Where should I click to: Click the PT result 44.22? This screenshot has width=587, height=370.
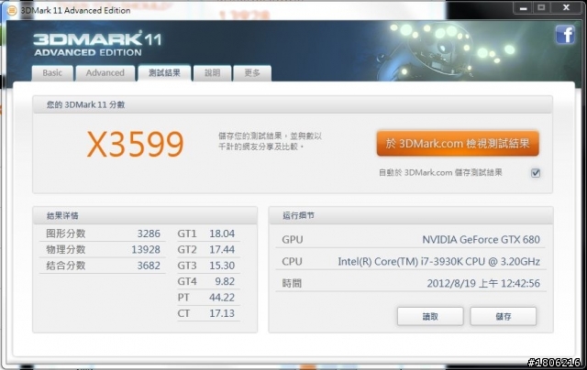[x=222, y=297]
